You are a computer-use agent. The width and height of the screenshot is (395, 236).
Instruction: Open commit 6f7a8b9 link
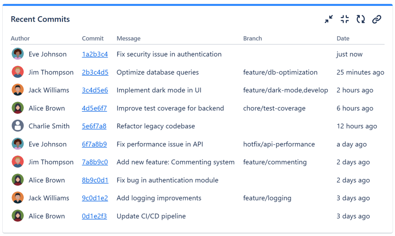[x=95, y=144]
